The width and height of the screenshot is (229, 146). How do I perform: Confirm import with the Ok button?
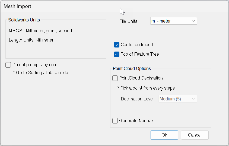(164, 135)
